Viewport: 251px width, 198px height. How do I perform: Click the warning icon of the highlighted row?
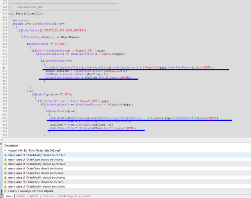coord(5,155)
